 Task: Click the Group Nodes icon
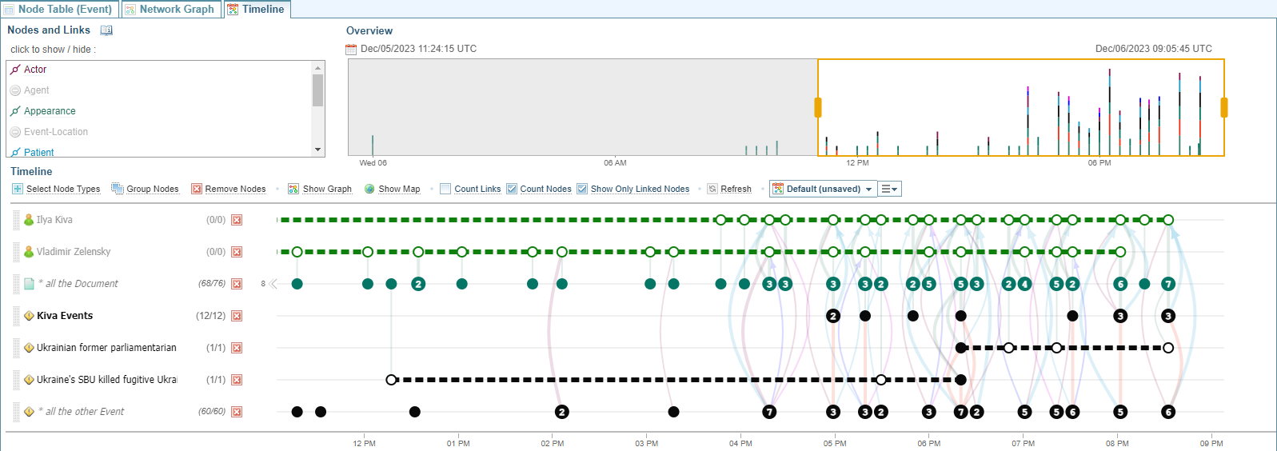[x=118, y=189]
